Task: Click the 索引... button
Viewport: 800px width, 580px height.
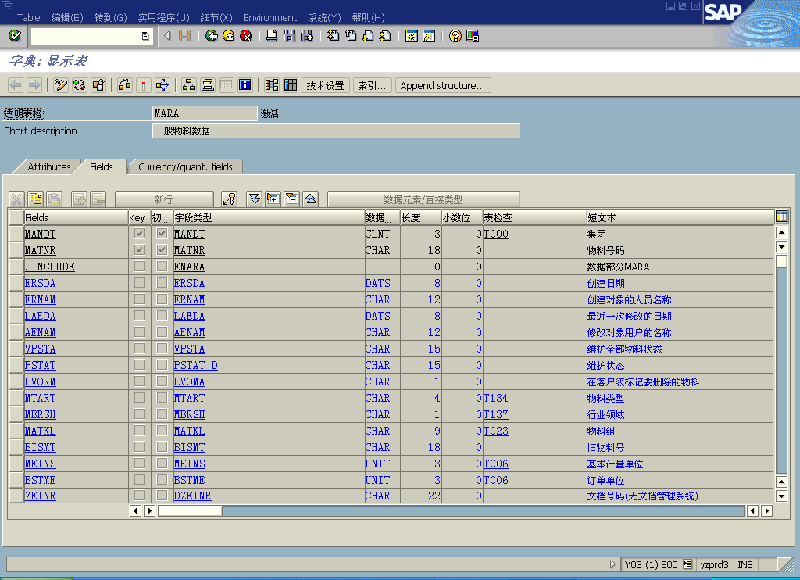Action: click(372, 85)
